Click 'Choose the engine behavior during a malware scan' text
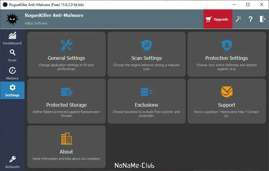269x171 pixels. (x=146, y=67)
